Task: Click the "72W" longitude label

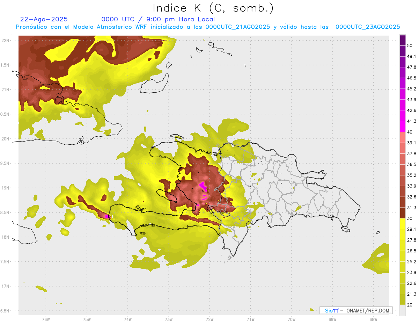Action: coord(209,319)
